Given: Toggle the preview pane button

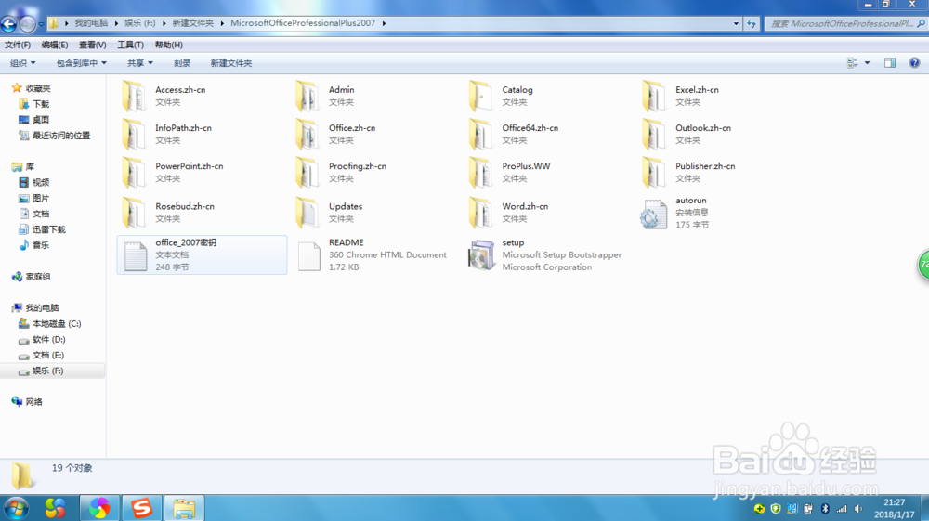Looking at the screenshot, I should (x=890, y=63).
